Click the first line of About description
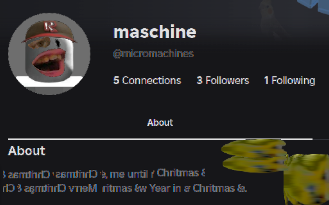The width and height of the screenshot is (329, 205). coord(104,174)
